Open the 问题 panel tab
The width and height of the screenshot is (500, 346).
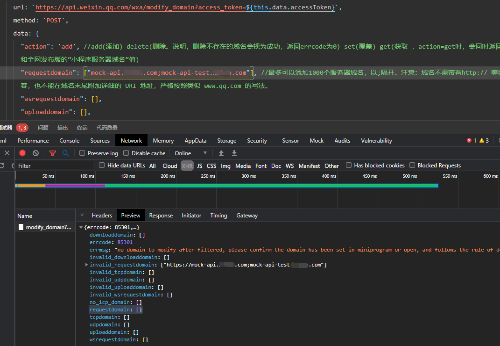(x=43, y=128)
